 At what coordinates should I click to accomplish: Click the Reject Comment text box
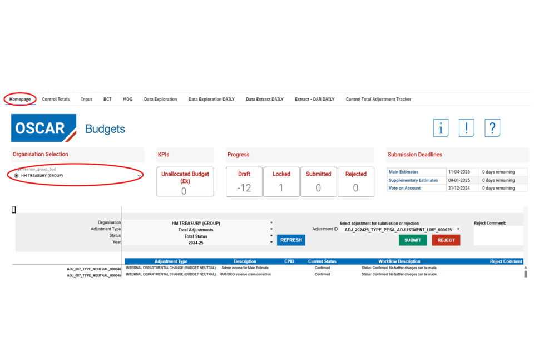[x=498, y=235]
